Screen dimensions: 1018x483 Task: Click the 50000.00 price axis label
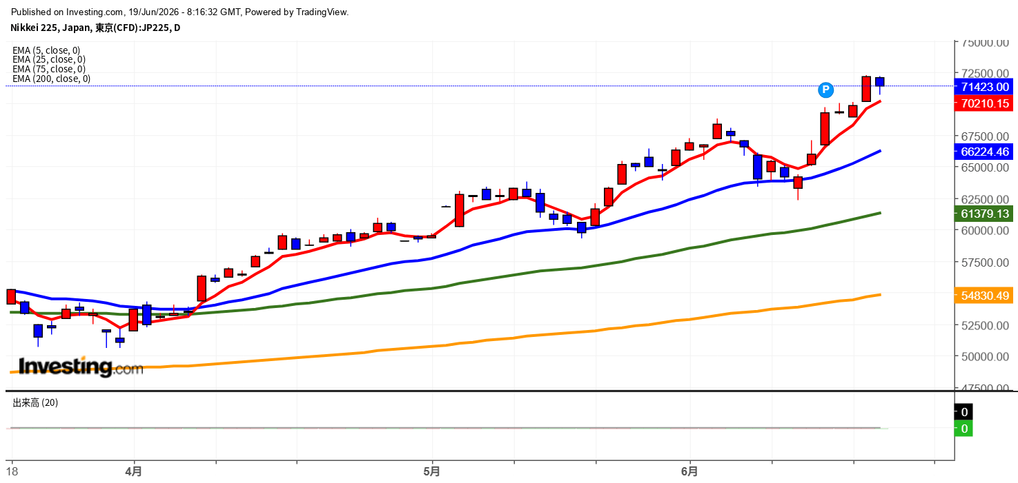point(986,356)
